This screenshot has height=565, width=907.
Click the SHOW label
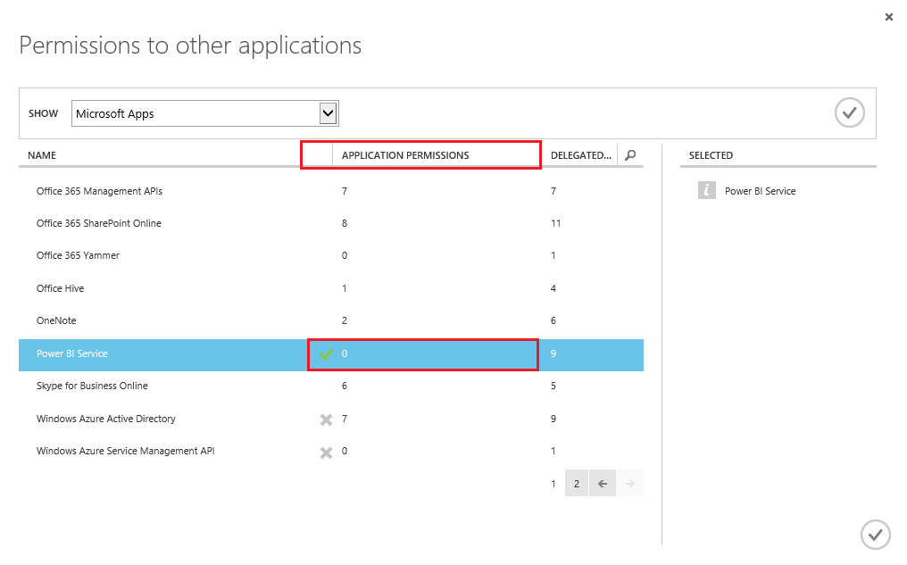(44, 113)
